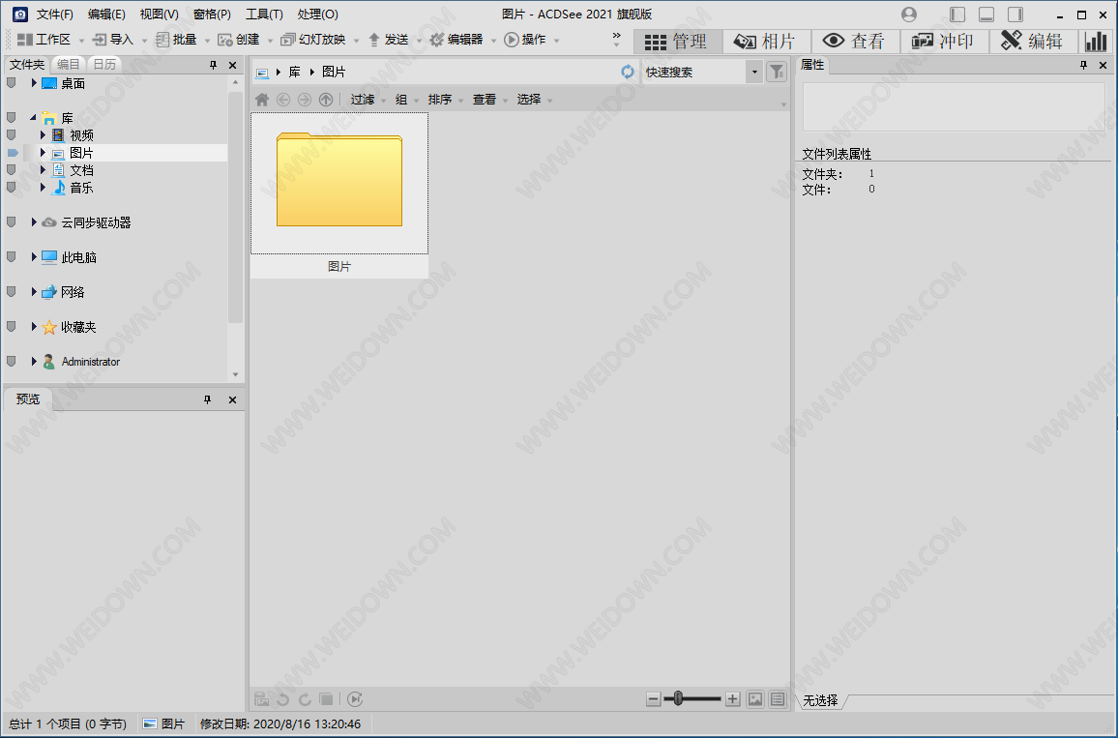Pin the folders pane
The image size is (1118, 738).
tap(213, 65)
